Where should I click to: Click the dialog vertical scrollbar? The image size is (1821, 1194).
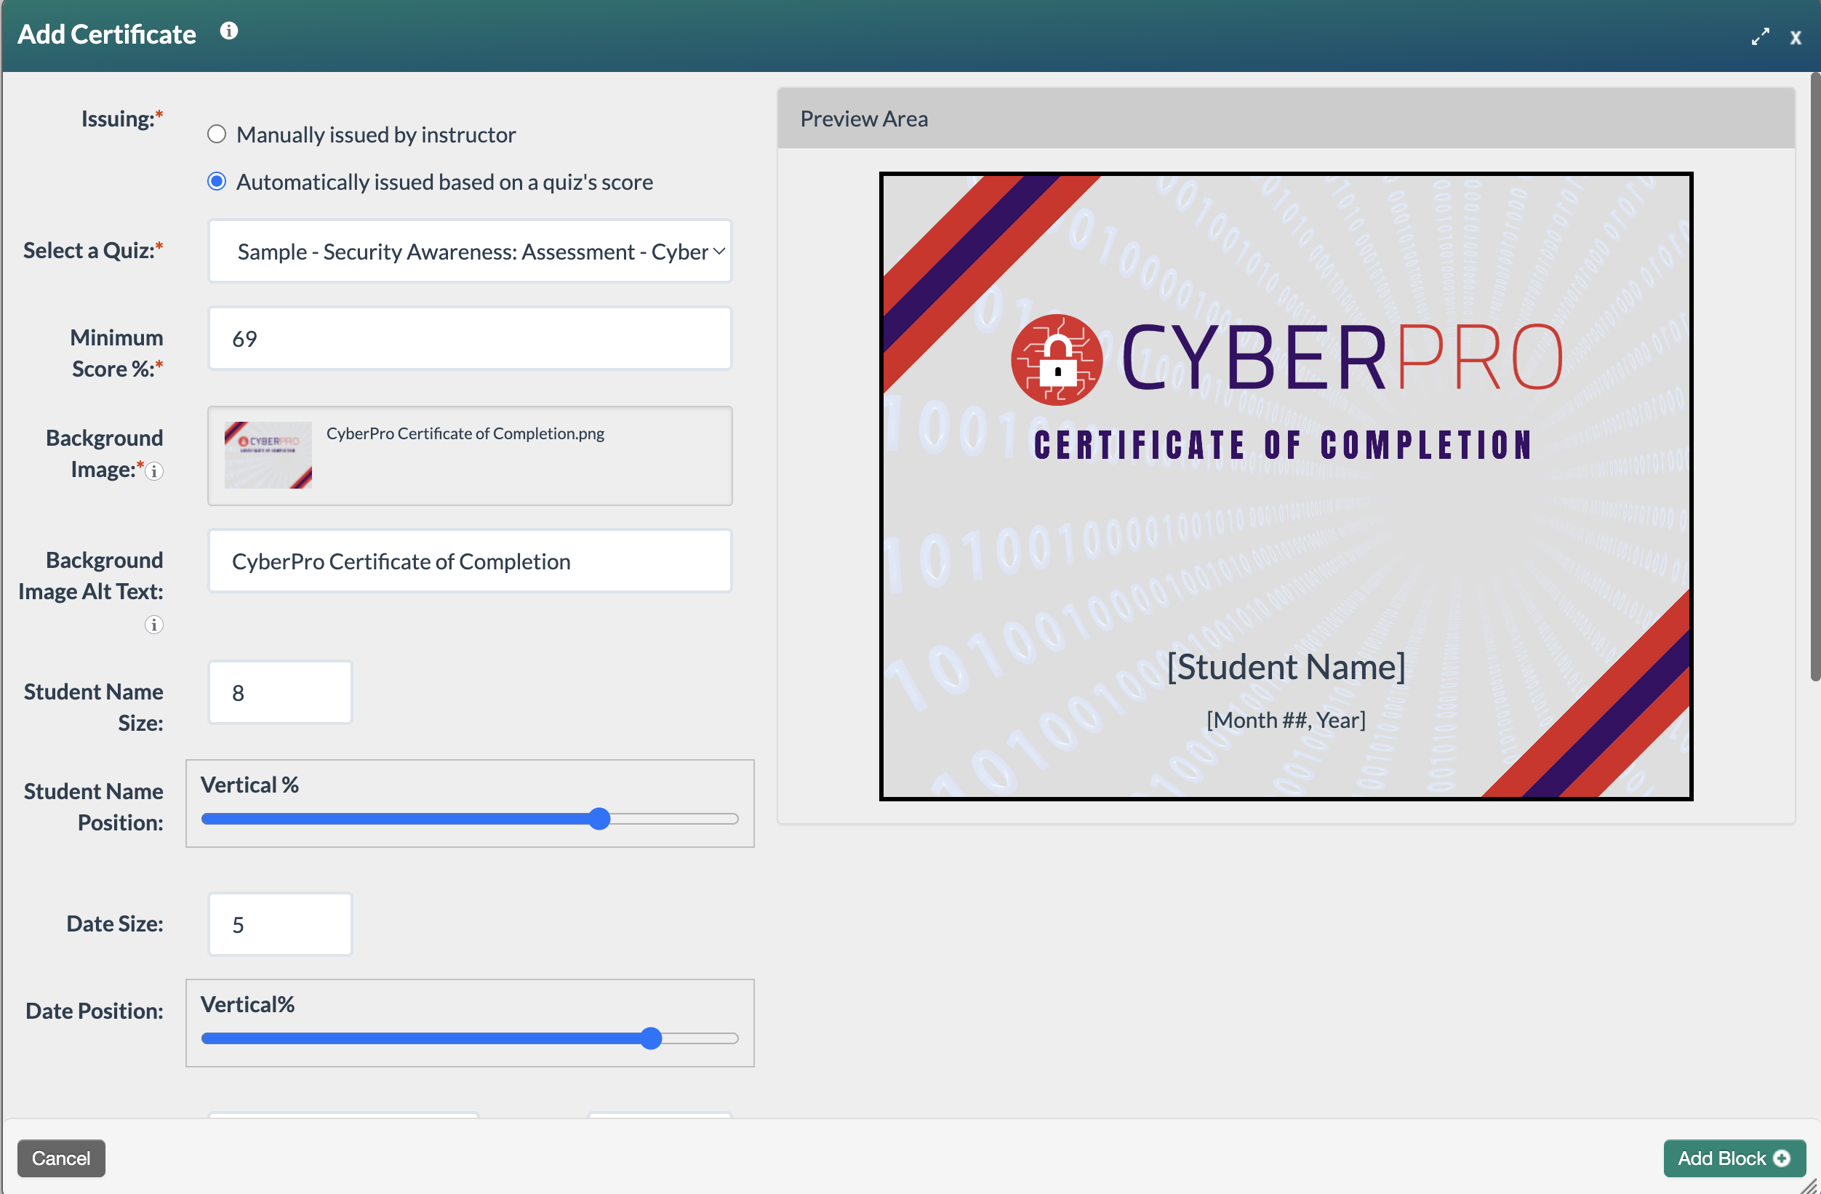[1815, 377]
